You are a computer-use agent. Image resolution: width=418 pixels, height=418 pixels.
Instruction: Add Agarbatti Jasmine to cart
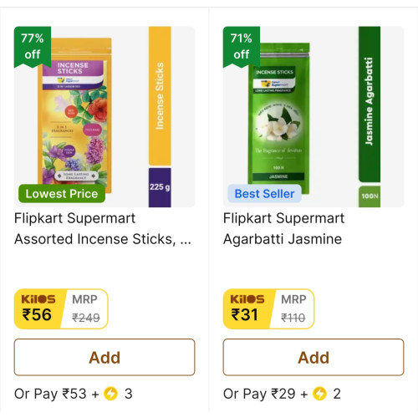(x=313, y=357)
